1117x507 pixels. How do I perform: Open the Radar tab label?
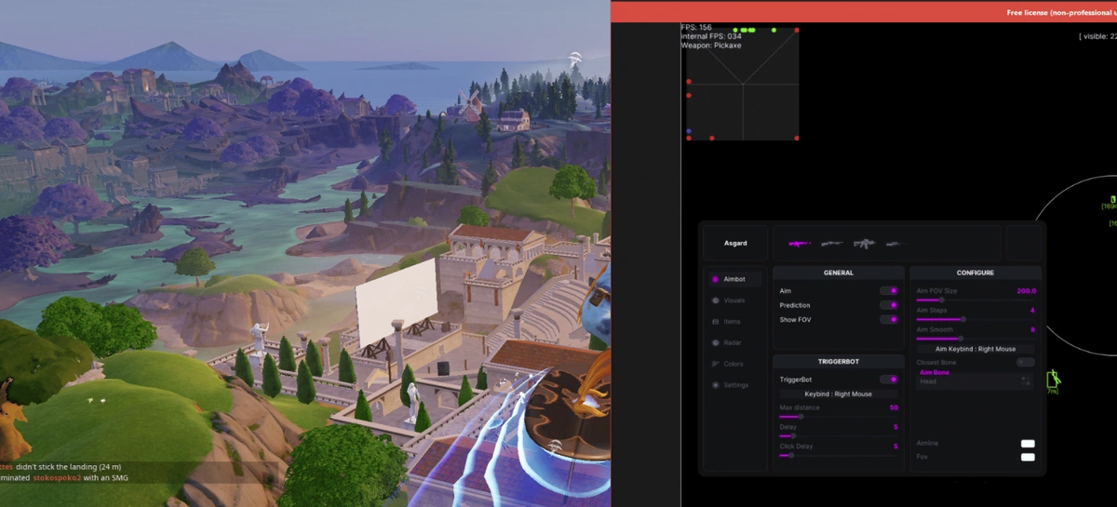pyautogui.click(x=733, y=342)
